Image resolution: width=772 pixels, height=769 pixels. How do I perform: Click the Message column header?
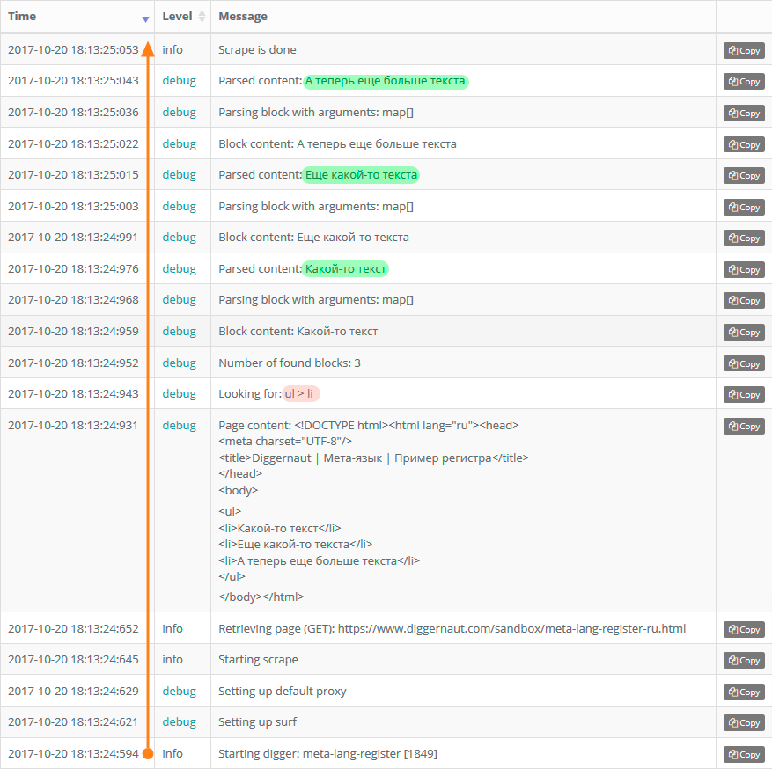tap(243, 16)
